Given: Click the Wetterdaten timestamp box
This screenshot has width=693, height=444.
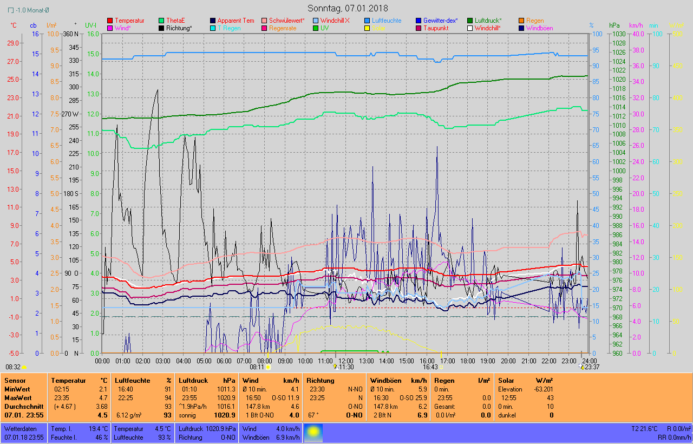Looking at the screenshot, I should click(x=24, y=433).
